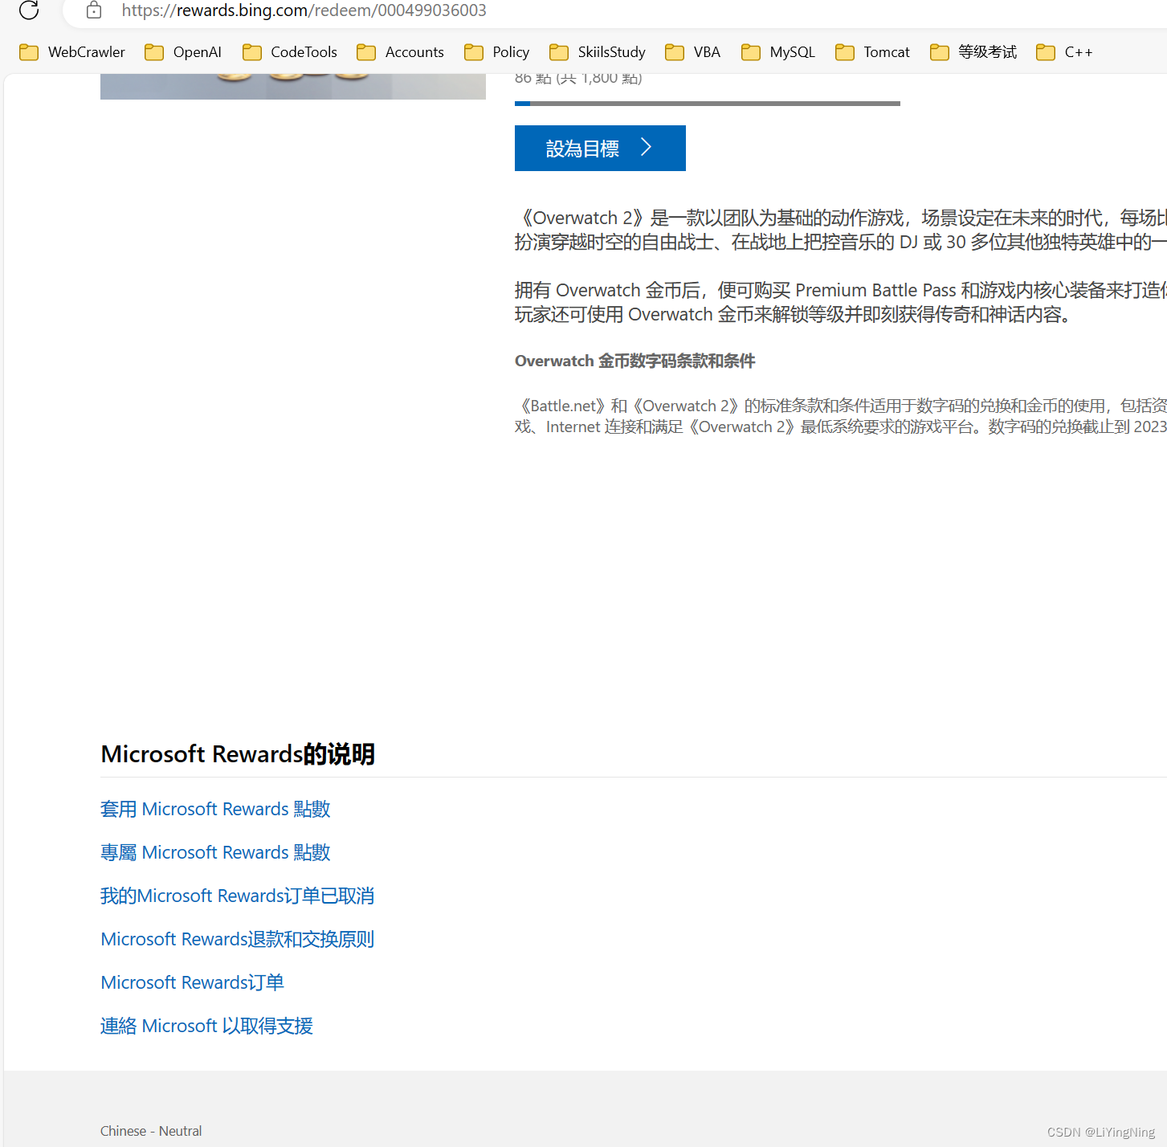Click the points progress bar

tap(708, 104)
